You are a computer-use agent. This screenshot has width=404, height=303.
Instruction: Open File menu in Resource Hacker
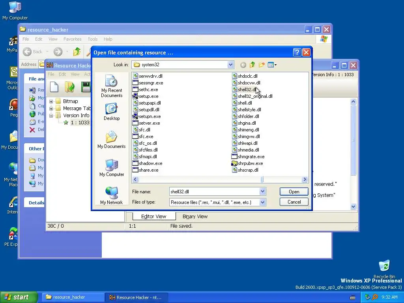51,74
